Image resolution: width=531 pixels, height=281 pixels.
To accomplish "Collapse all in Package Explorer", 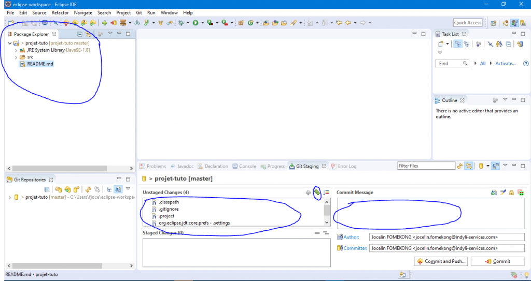I will click(79, 34).
